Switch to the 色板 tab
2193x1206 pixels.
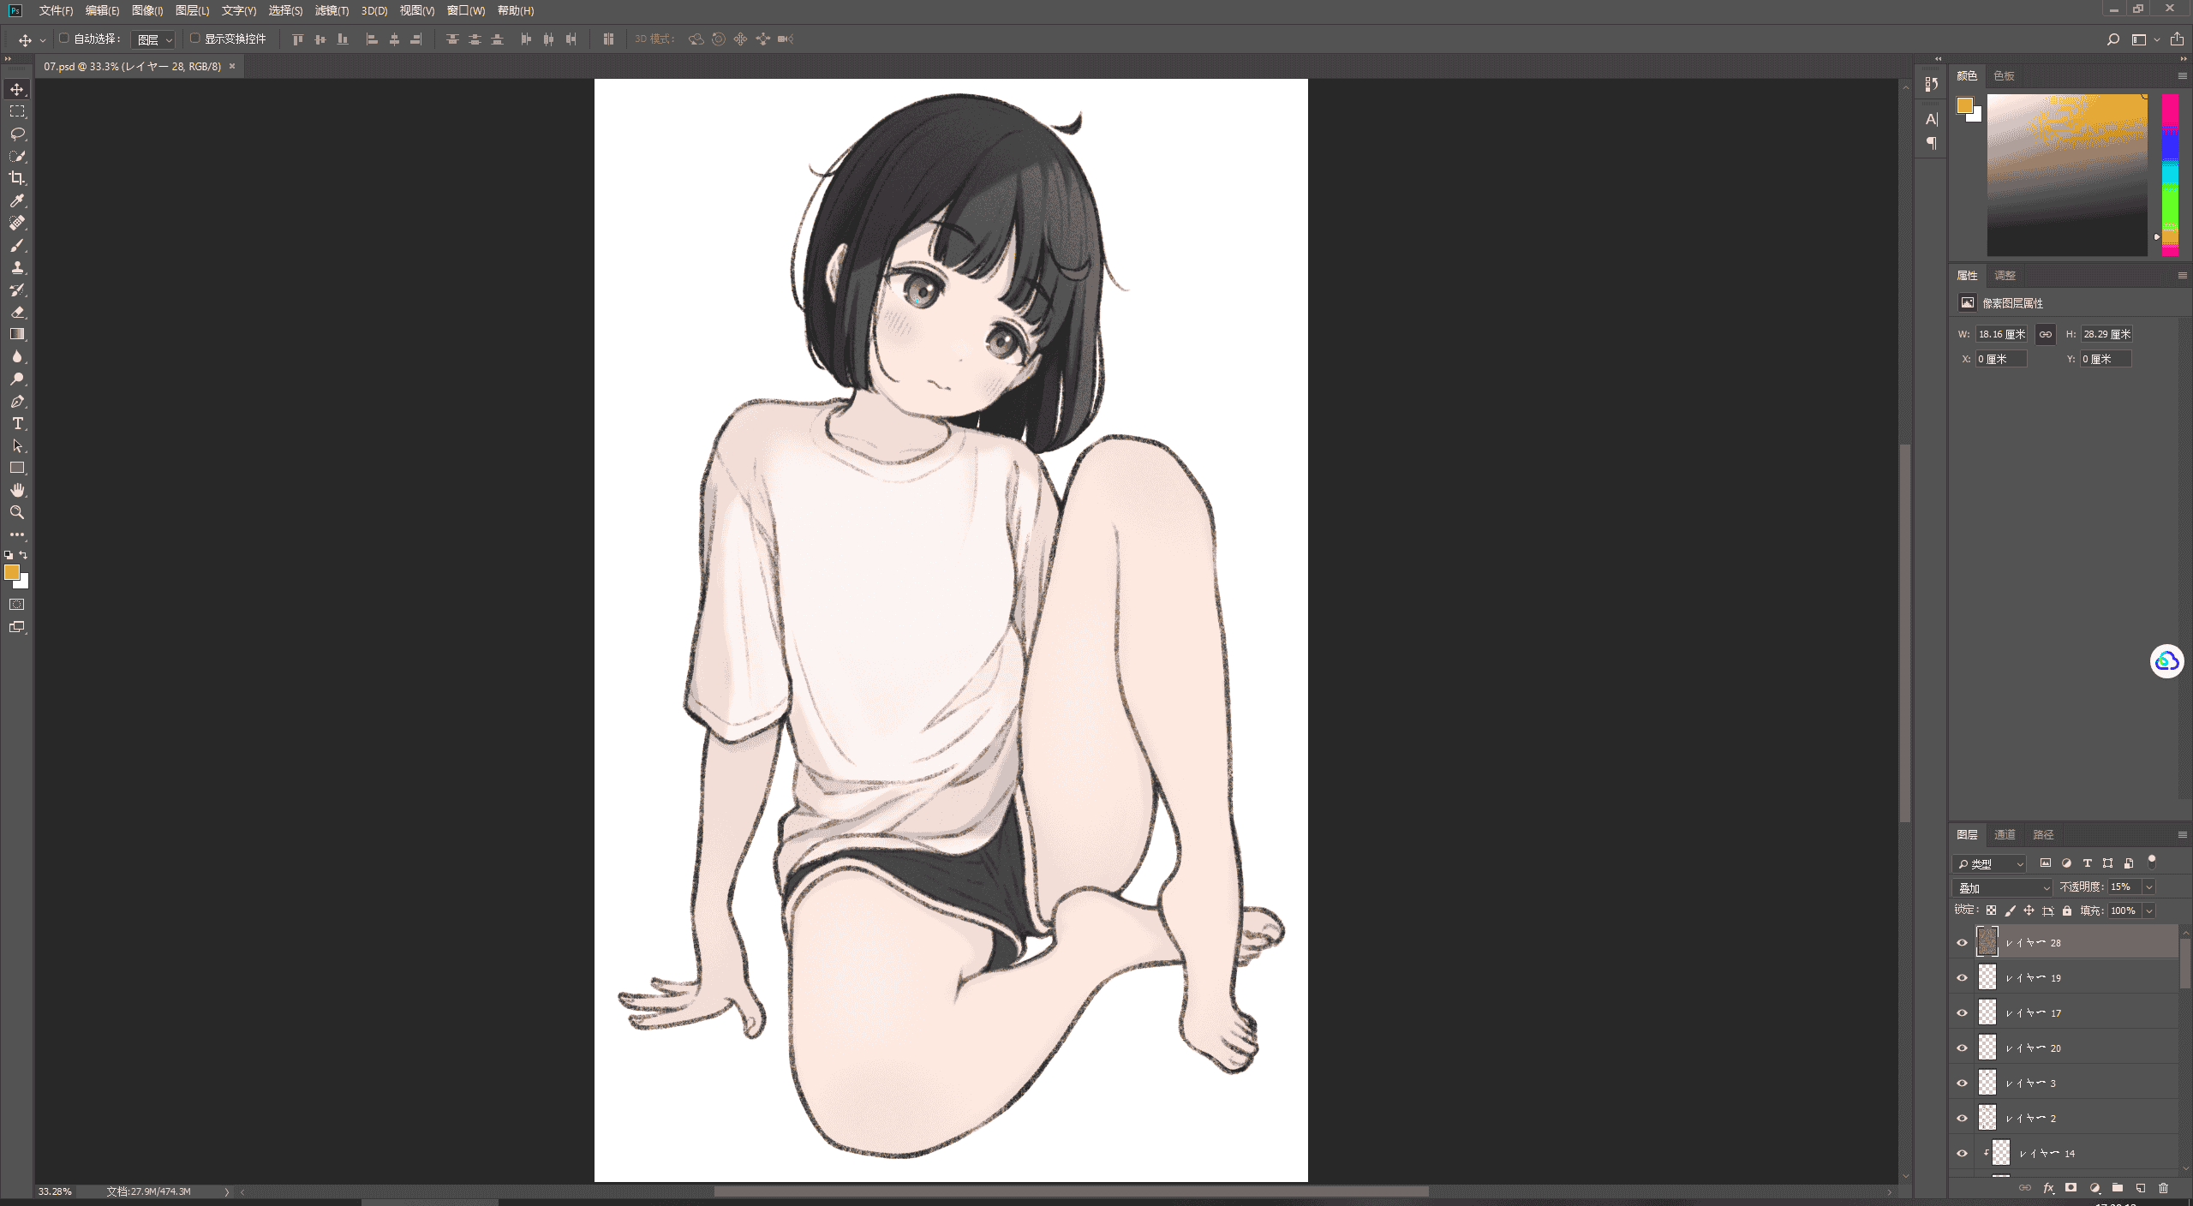click(2004, 76)
